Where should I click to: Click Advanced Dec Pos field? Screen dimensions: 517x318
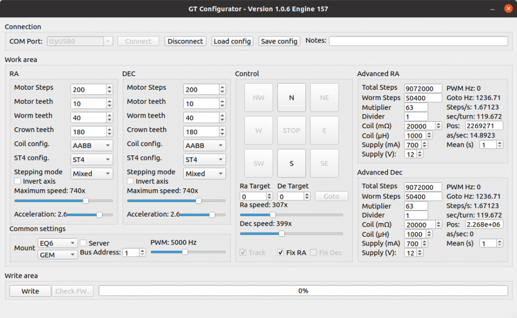tap(484, 225)
